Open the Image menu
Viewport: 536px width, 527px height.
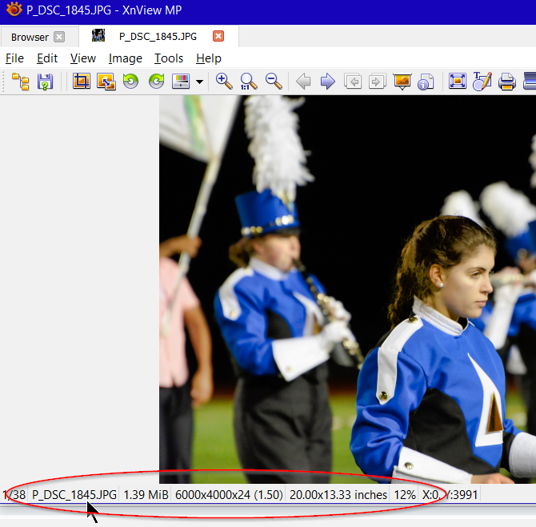(126, 58)
